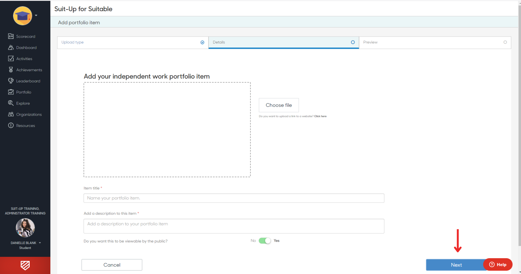
Task: Open the Help button
Action: point(498,265)
